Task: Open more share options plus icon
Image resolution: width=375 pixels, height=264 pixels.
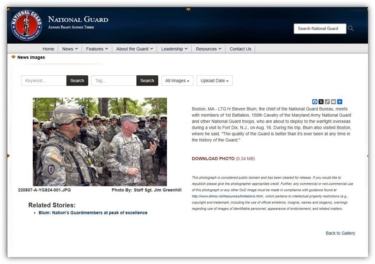Action: (x=340, y=102)
